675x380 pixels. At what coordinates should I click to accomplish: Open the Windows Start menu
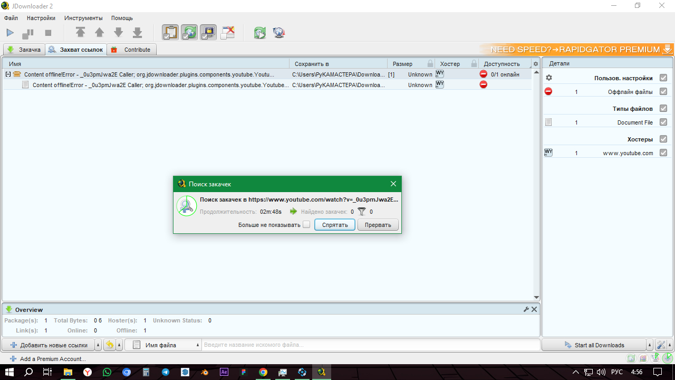[9, 372]
